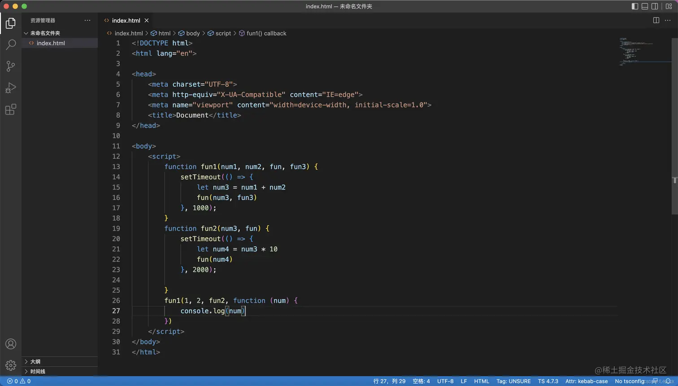Screen dimensions: 678x386
Task: Expand the 大纲 outline section
Action: tap(60, 361)
